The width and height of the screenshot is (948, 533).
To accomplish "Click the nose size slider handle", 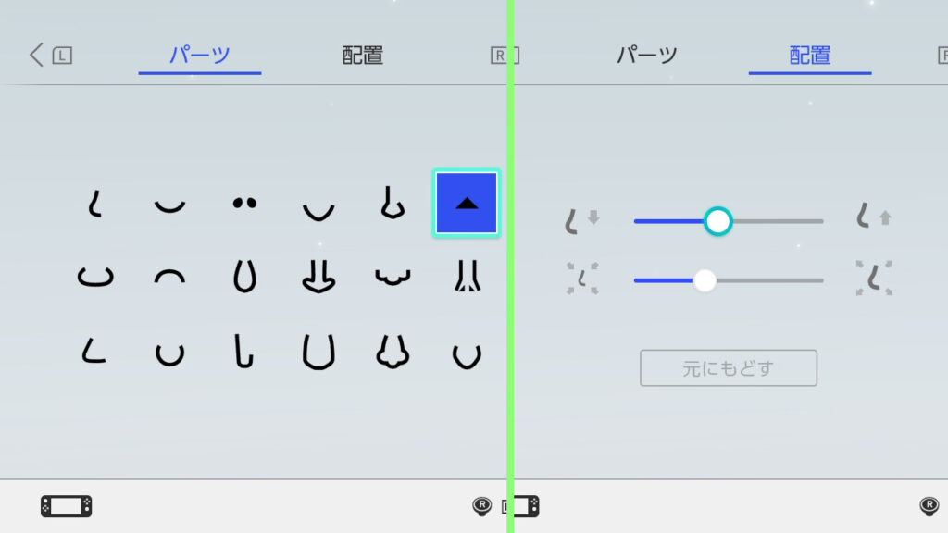I will pos(705,280).
